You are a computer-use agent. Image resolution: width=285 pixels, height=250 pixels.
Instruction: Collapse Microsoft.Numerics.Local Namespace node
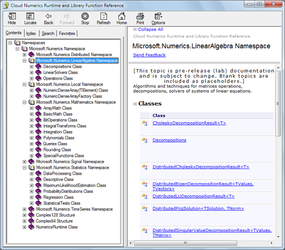click(24, 84)
